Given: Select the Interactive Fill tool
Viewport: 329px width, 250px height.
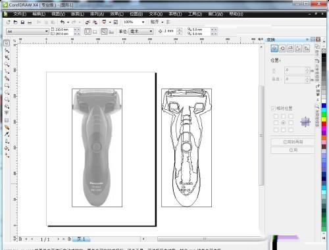Looking at the screenshot, I should coord(7,155).
